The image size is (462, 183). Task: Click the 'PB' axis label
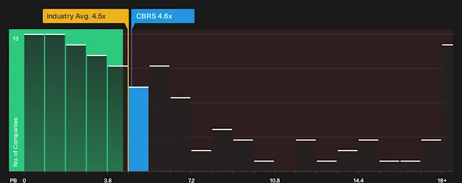point(13,180)
